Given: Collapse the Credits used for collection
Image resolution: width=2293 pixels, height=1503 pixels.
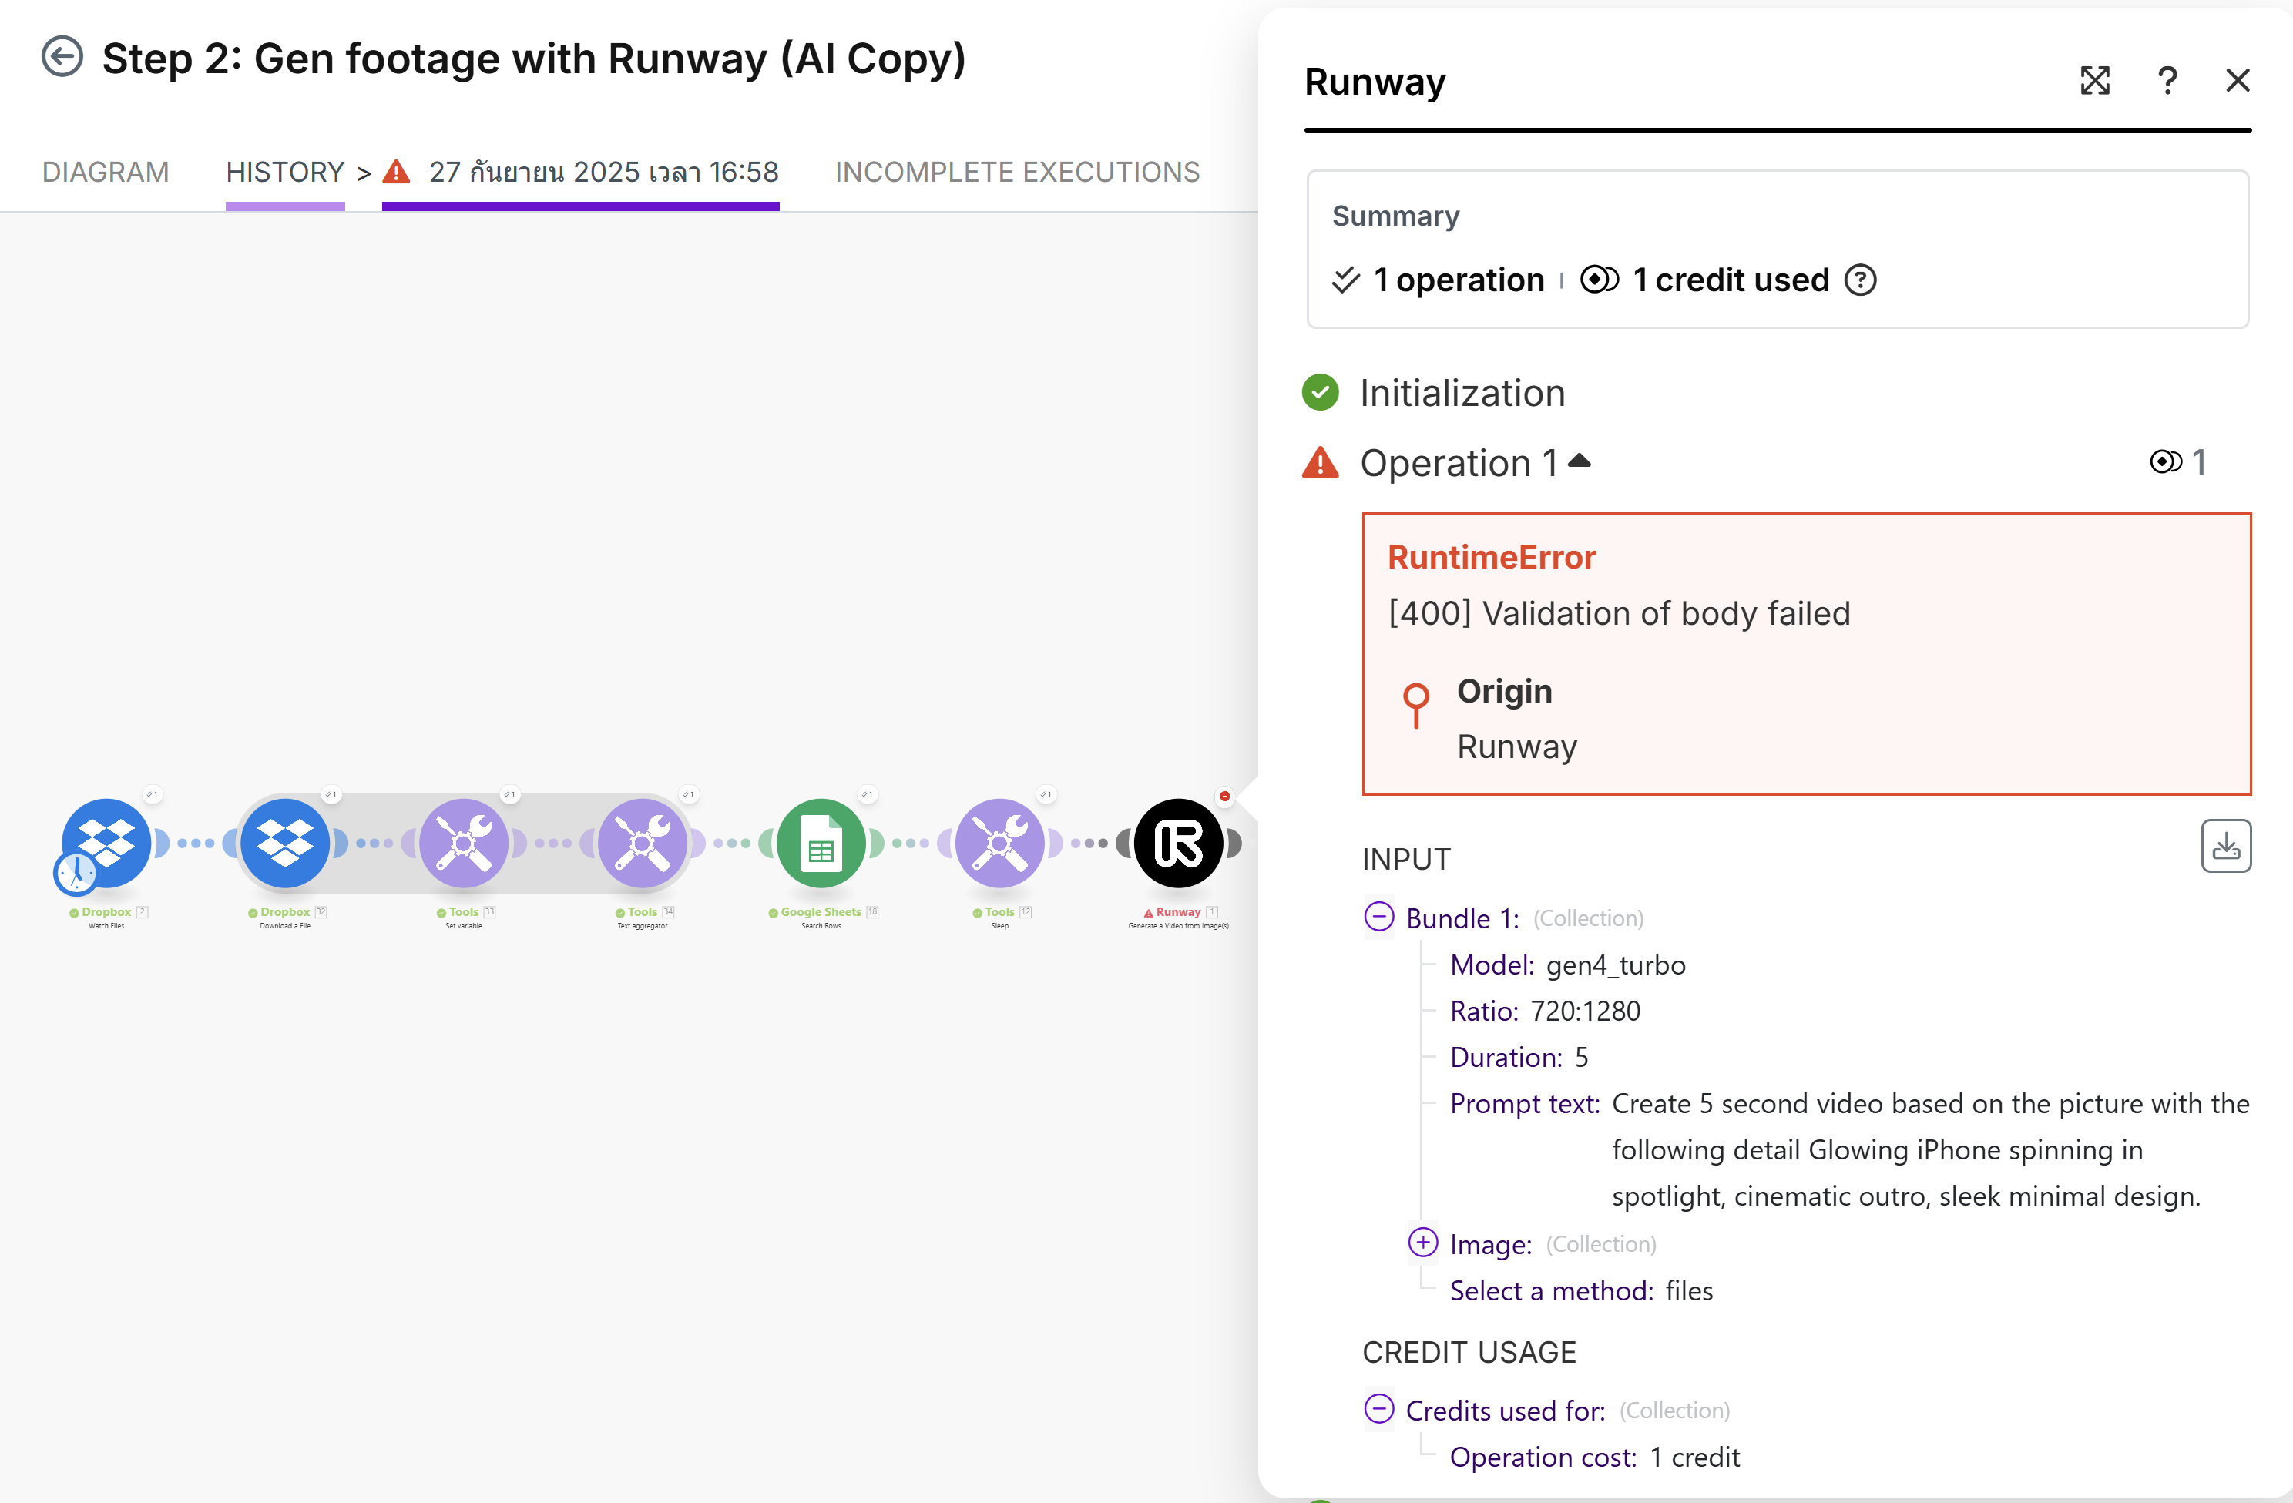Looking at the screenshot, I should (x=1378, y=1410).
